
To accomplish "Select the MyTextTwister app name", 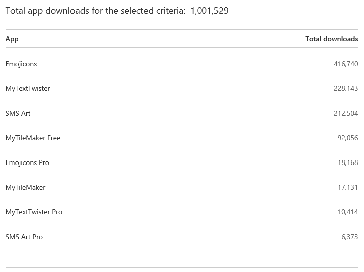I will 28,88.
